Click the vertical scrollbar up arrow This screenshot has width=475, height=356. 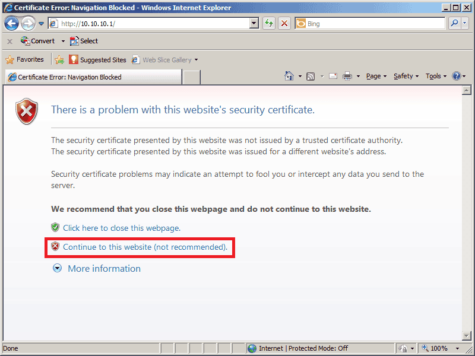pos(467,90)
